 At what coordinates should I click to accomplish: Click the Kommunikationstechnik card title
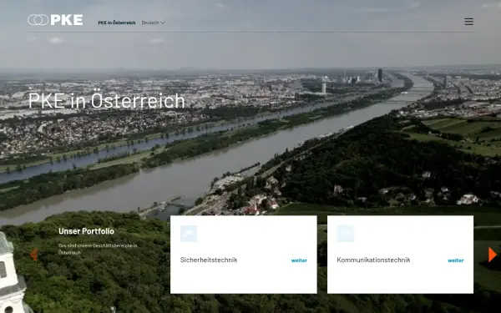(373, 260)
